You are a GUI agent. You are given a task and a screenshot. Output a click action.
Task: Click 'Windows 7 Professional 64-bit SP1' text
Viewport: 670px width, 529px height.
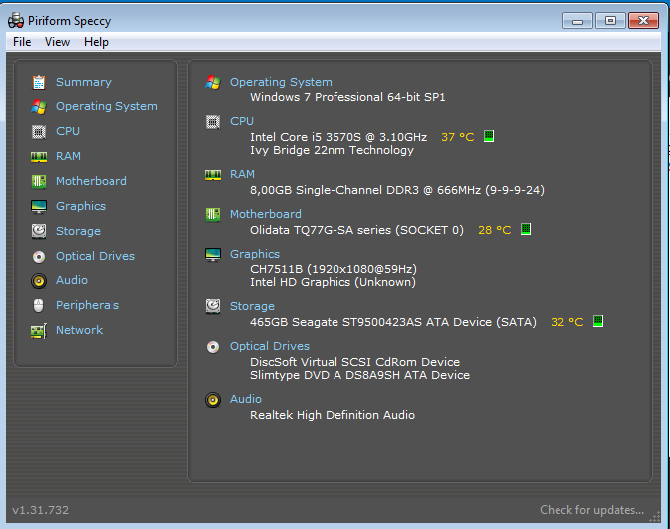coord(347,97)
